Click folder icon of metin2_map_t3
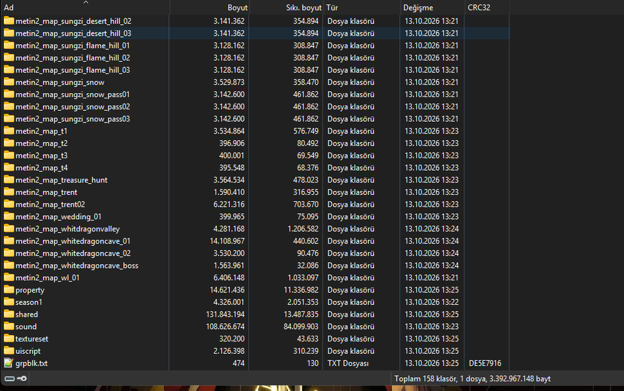The width and height of the screenshot is (624, 391). 8,155
